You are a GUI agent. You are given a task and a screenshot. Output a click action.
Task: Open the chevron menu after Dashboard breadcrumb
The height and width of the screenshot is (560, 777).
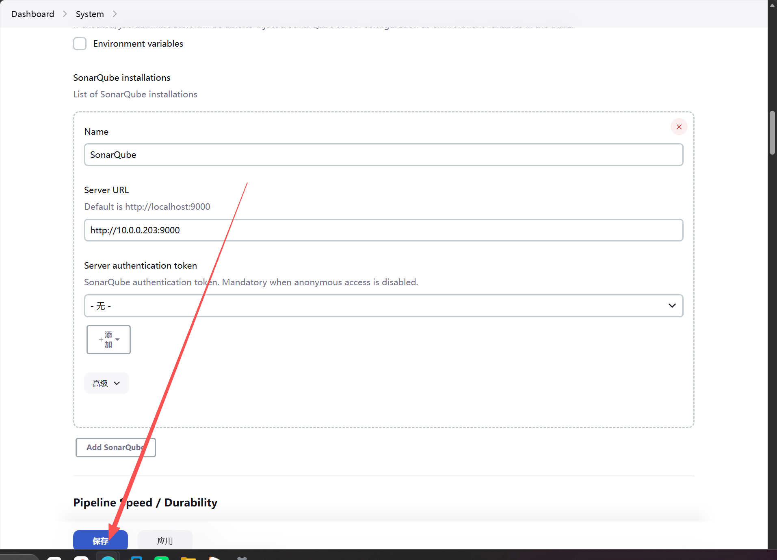tap(65, 14)
